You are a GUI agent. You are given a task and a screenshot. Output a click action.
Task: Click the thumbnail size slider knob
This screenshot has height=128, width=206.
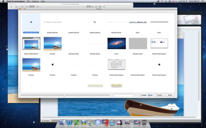click(x=64, y=95)
